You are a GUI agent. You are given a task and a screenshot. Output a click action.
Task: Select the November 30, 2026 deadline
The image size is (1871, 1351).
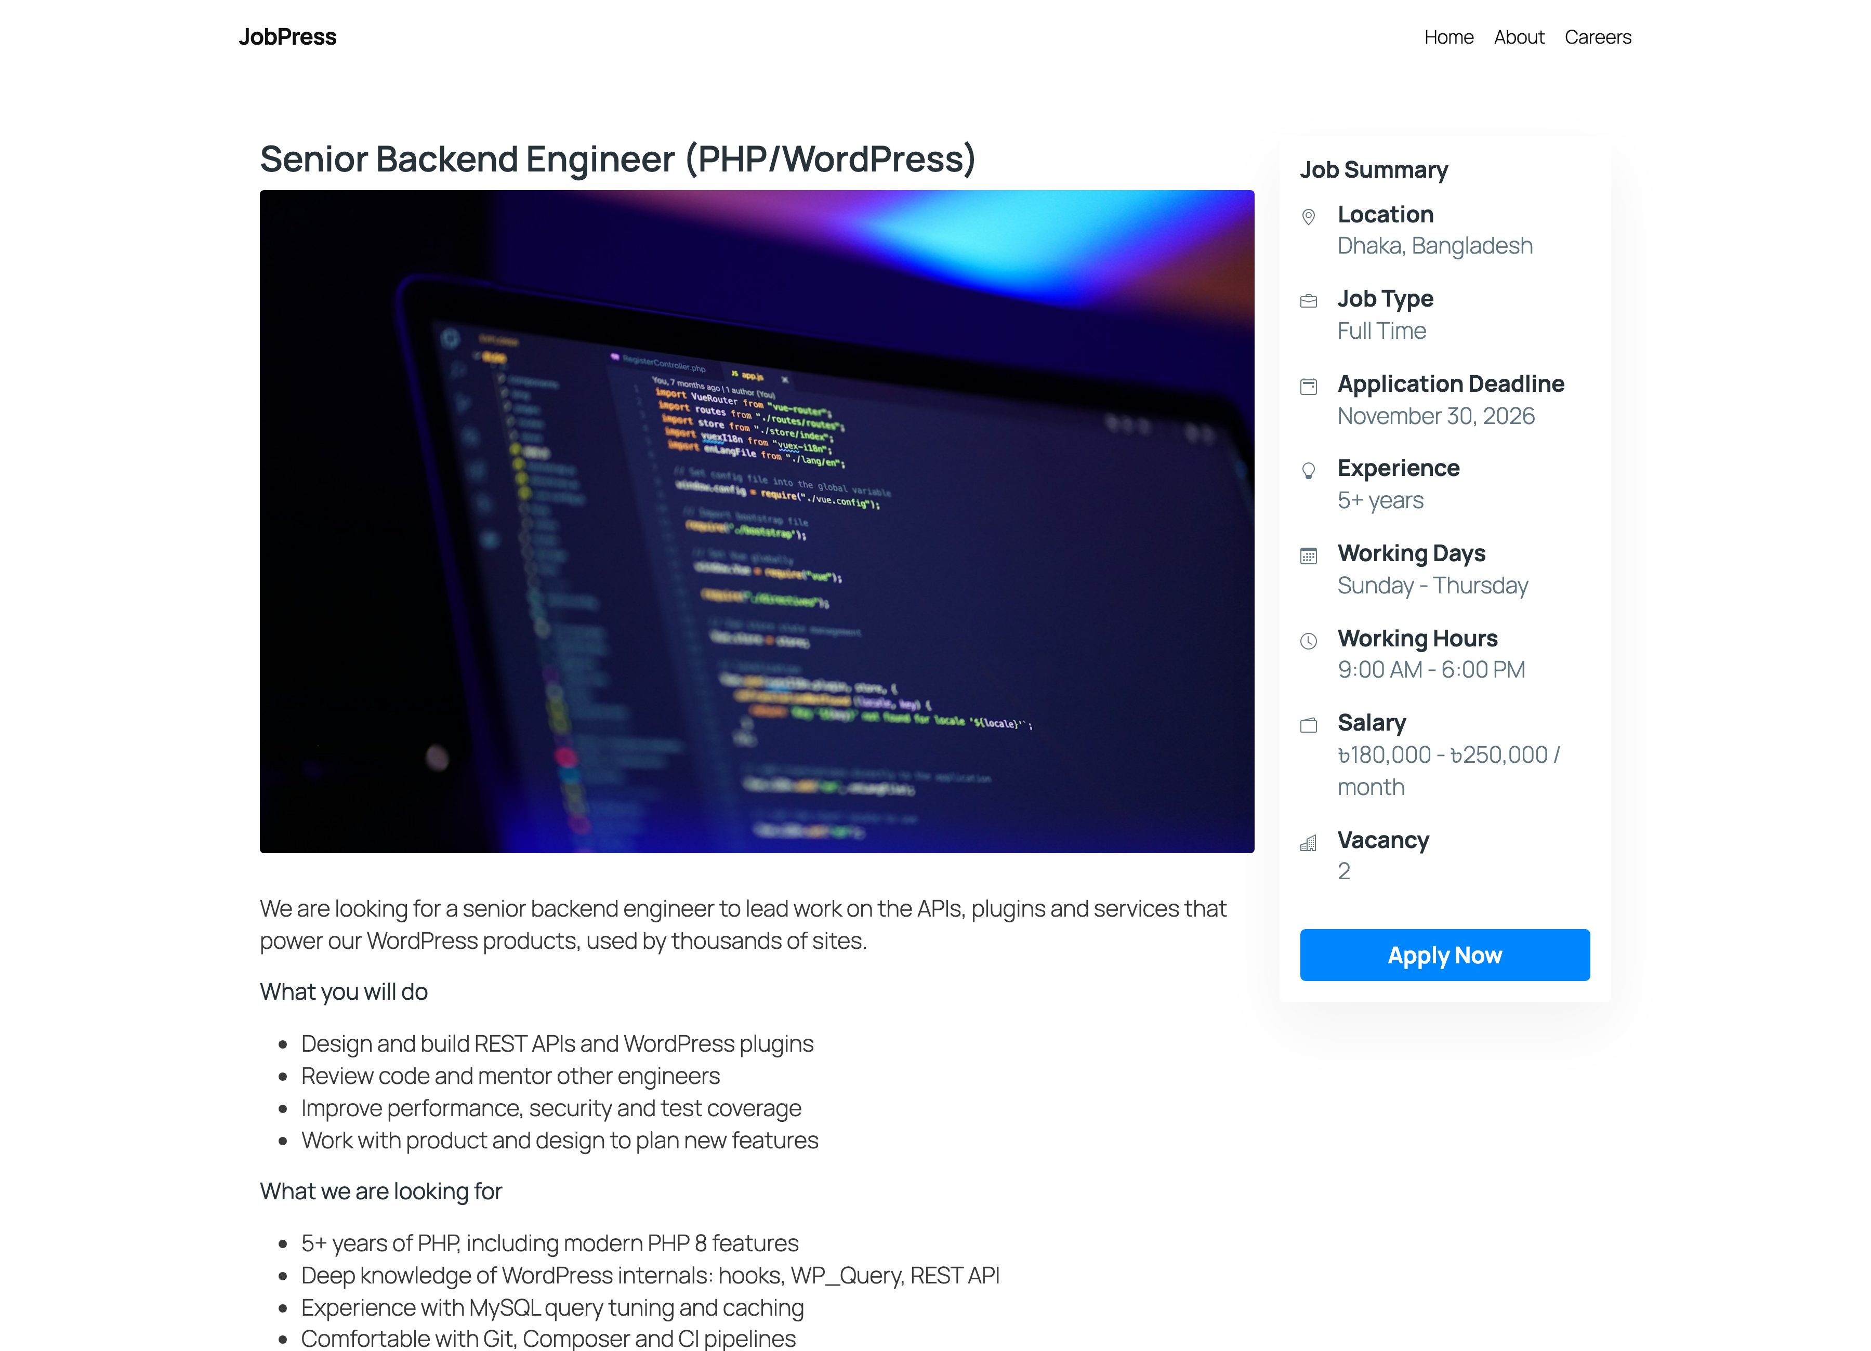coord(1435,416)
